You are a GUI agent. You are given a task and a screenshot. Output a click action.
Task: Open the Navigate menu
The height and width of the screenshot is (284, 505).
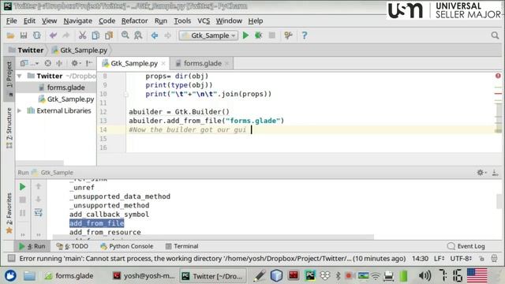77,21
